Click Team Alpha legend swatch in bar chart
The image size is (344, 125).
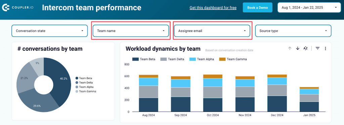click(192, 59)
